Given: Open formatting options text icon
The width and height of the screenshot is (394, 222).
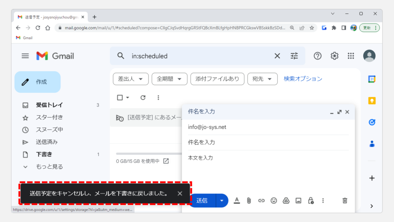Looking at the screenshot, I should point(237,200).
